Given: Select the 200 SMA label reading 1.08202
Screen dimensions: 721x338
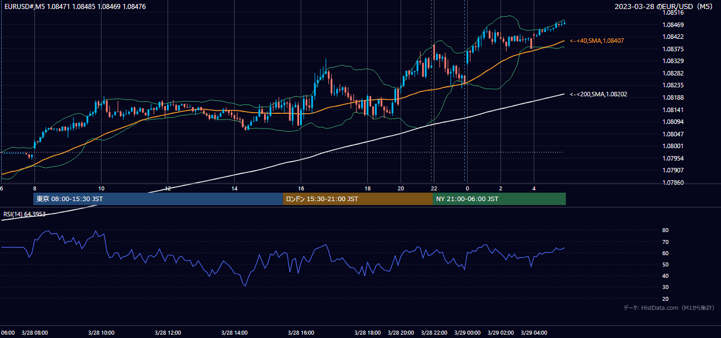Looking at the screenshot, I should pos(598,94).
